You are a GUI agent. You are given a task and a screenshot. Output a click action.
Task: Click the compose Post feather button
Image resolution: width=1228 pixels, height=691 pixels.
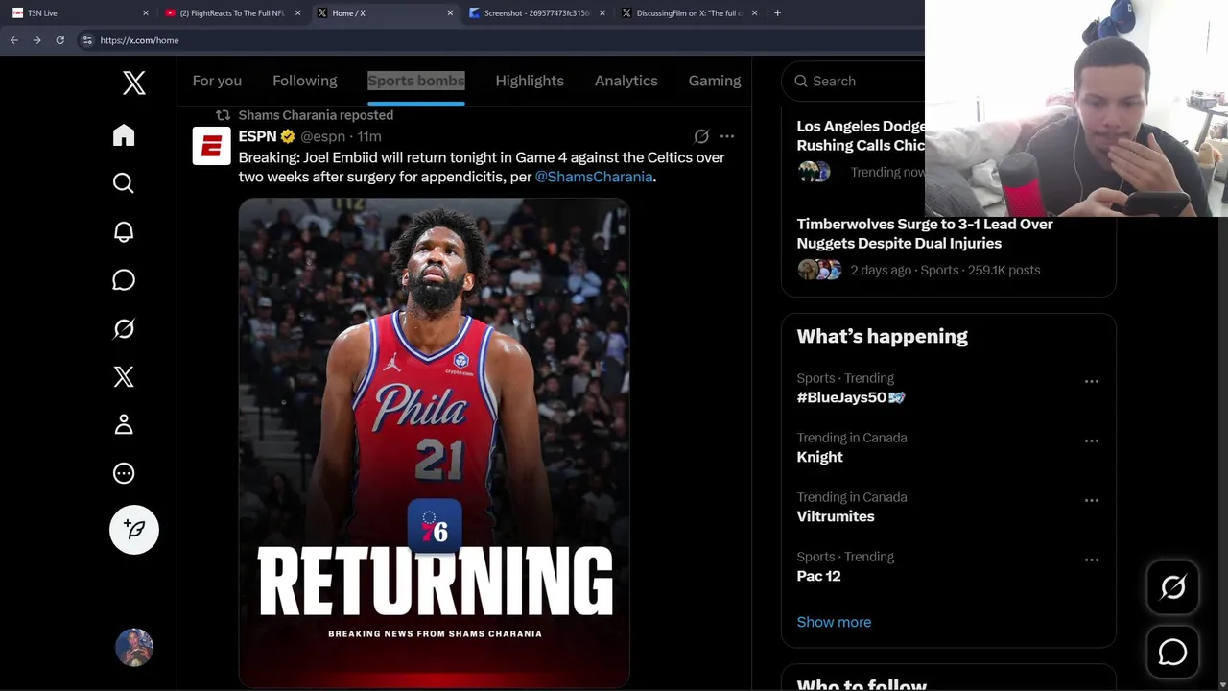tap(134, 530)
